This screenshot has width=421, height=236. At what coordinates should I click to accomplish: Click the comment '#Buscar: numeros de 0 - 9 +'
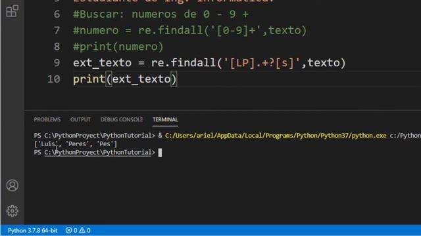pos(161,14)
